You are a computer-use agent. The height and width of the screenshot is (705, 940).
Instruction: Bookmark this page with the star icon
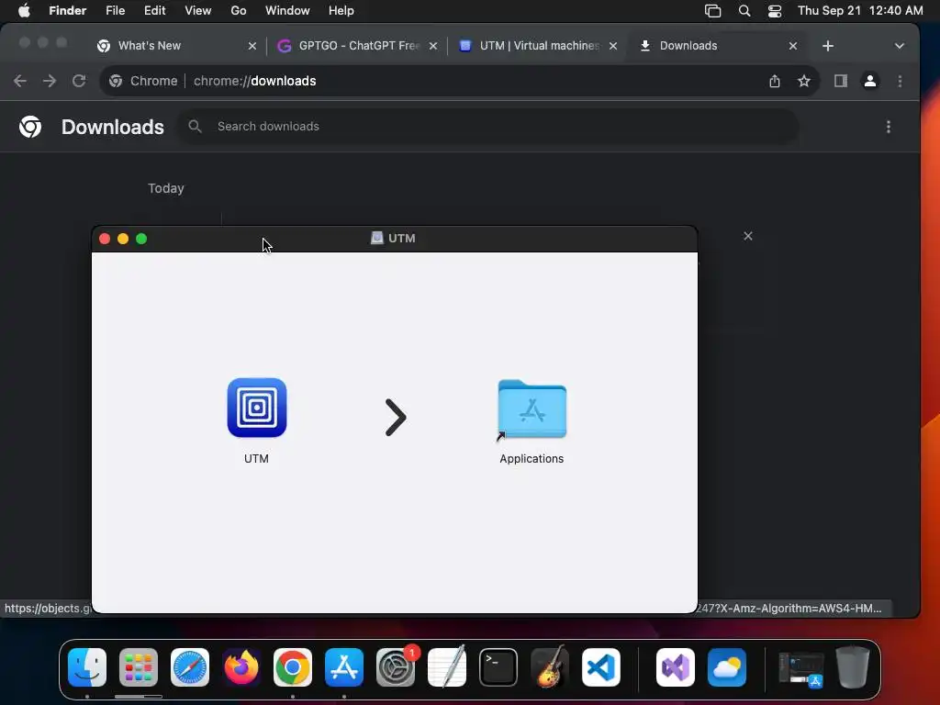804,81
